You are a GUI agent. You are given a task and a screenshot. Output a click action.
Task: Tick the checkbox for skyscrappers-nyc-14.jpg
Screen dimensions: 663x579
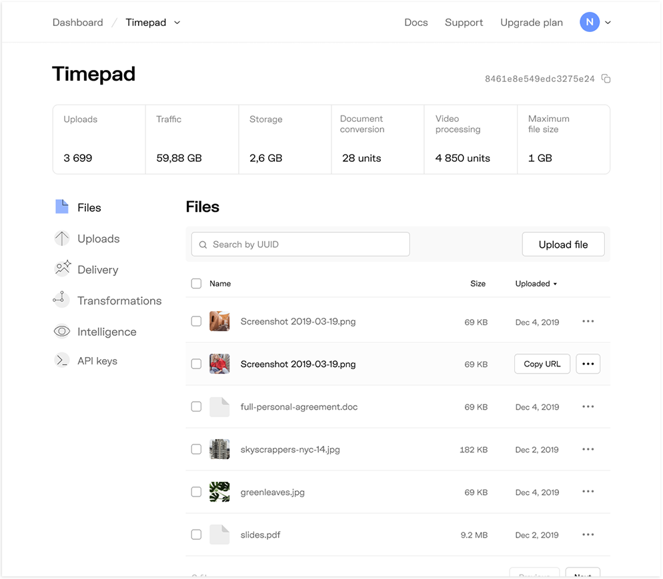point(196,449)
